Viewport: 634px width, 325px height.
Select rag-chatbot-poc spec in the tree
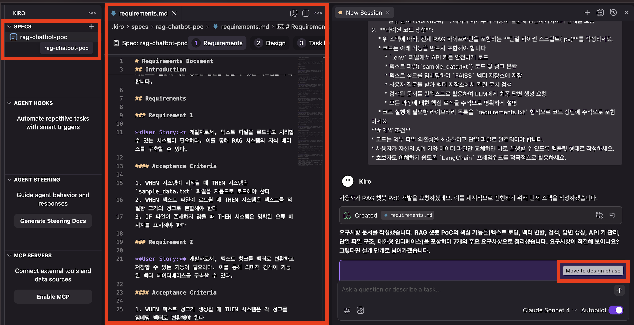point(43,37)
